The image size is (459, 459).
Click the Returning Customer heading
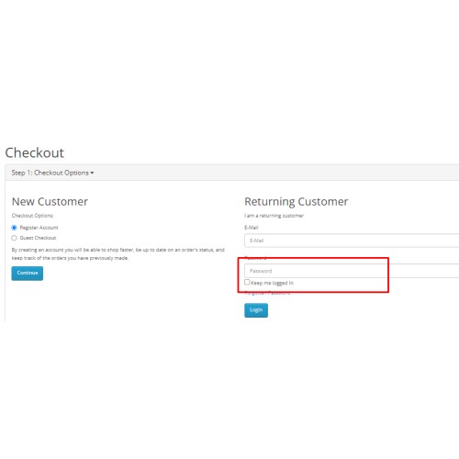[x=297, y=202]
